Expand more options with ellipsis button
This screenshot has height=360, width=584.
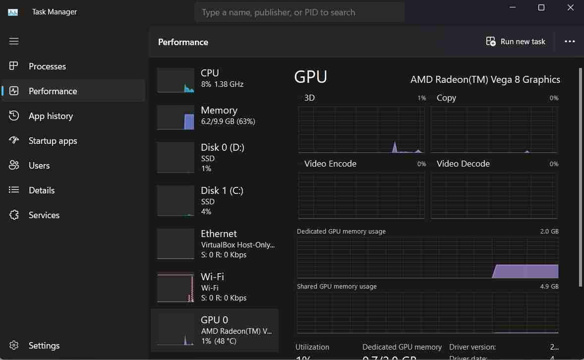coord(570,41)
